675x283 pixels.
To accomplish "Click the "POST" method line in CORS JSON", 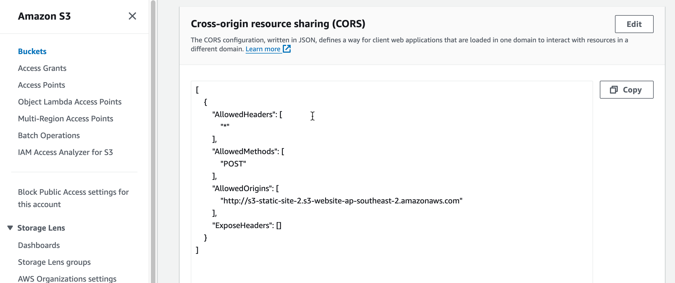I will tap(233, 164).
